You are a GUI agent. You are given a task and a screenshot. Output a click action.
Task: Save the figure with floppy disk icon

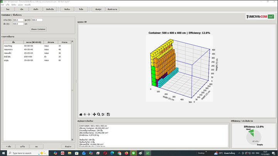108,114
